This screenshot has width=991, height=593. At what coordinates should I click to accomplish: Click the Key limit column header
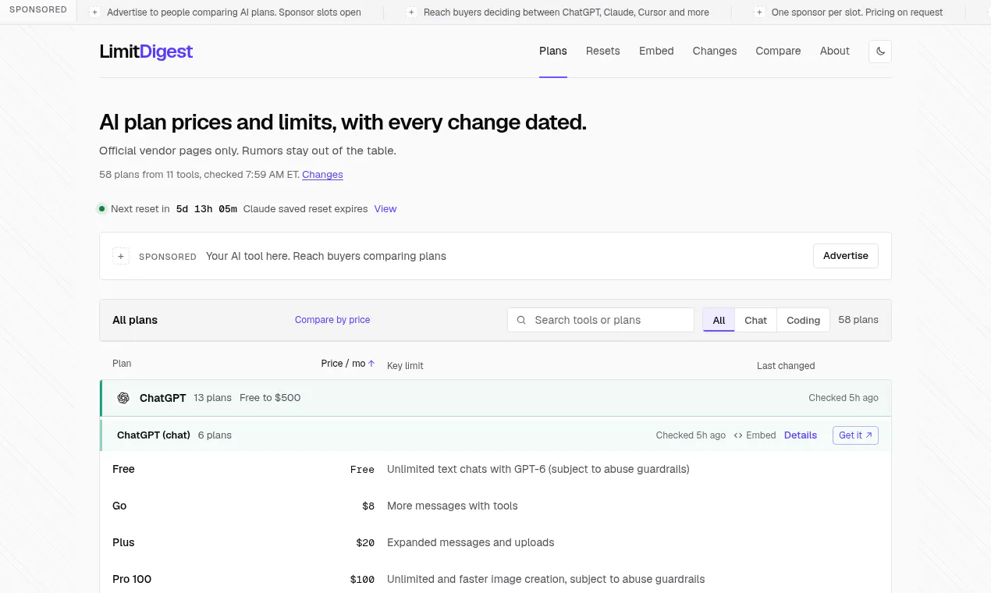point(405,366)
